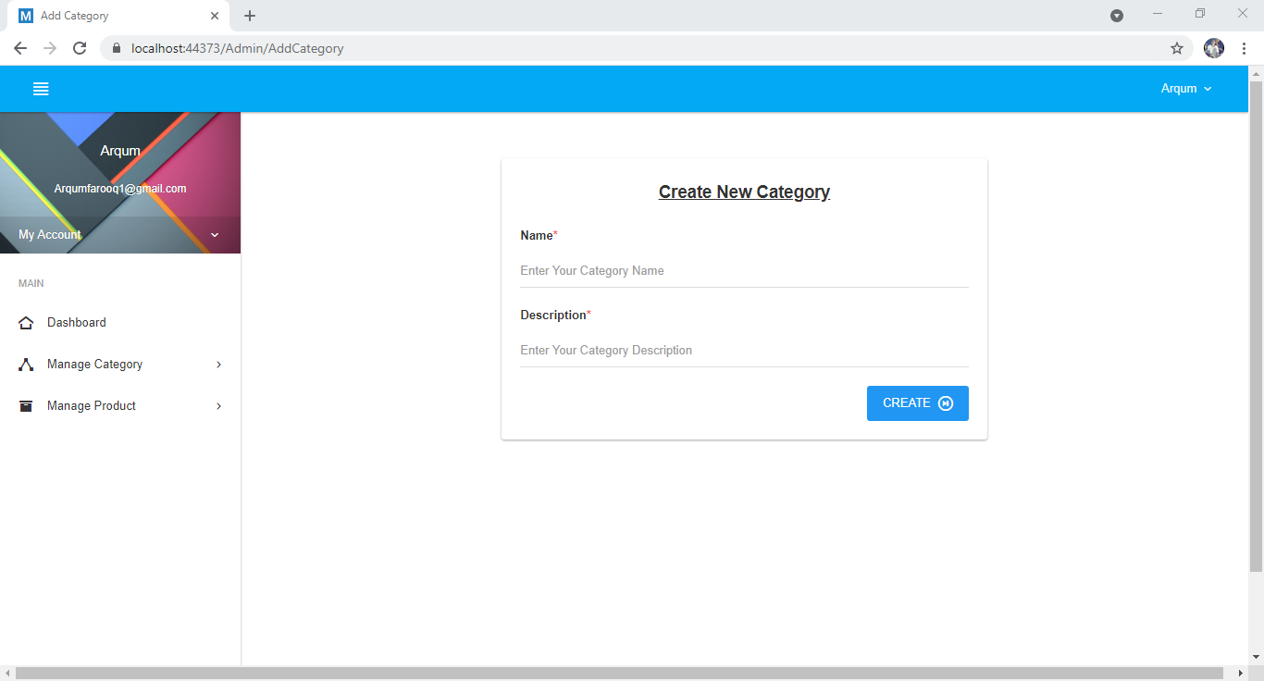Reload the page with the refresh icon

pyautogui.click(x=80, y=48)
